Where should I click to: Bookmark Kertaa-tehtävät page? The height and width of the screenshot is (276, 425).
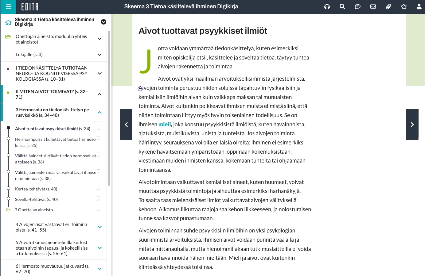click(x=99, y=188)
